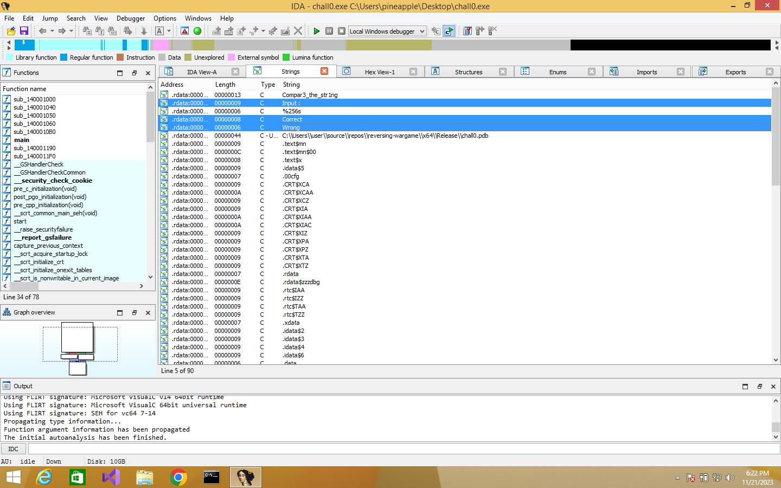Viewport: 781px width, 488px height.
Task: Select the chall0.pdb path string row
Action: tap(465, 136)
